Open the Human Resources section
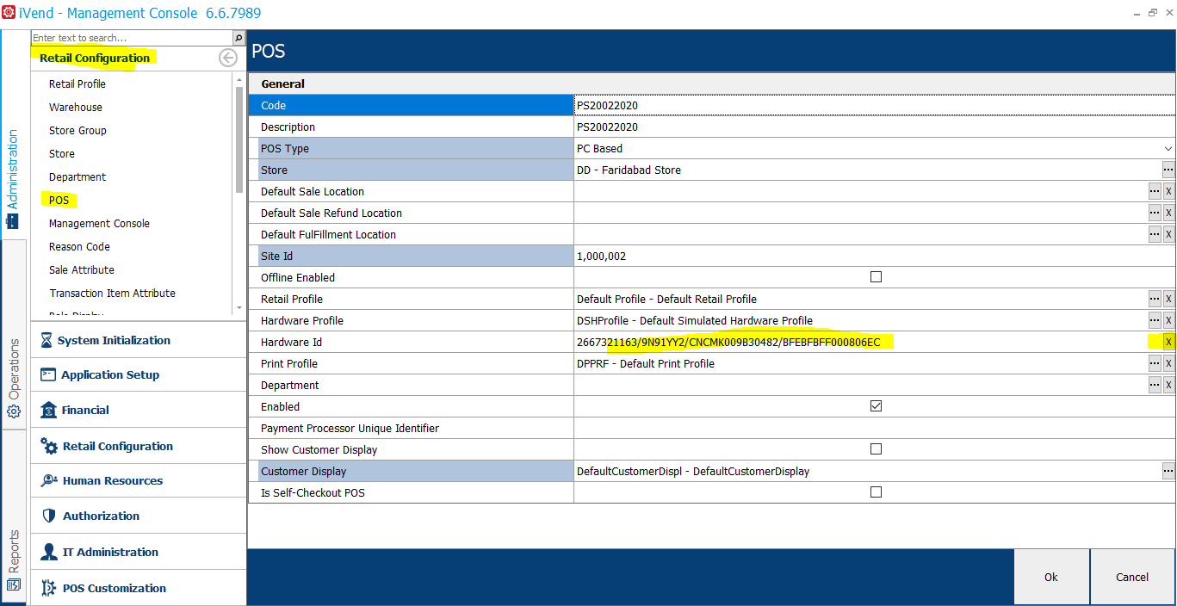The height and width of the screenshot is (606, 1177). click(139, 480)
